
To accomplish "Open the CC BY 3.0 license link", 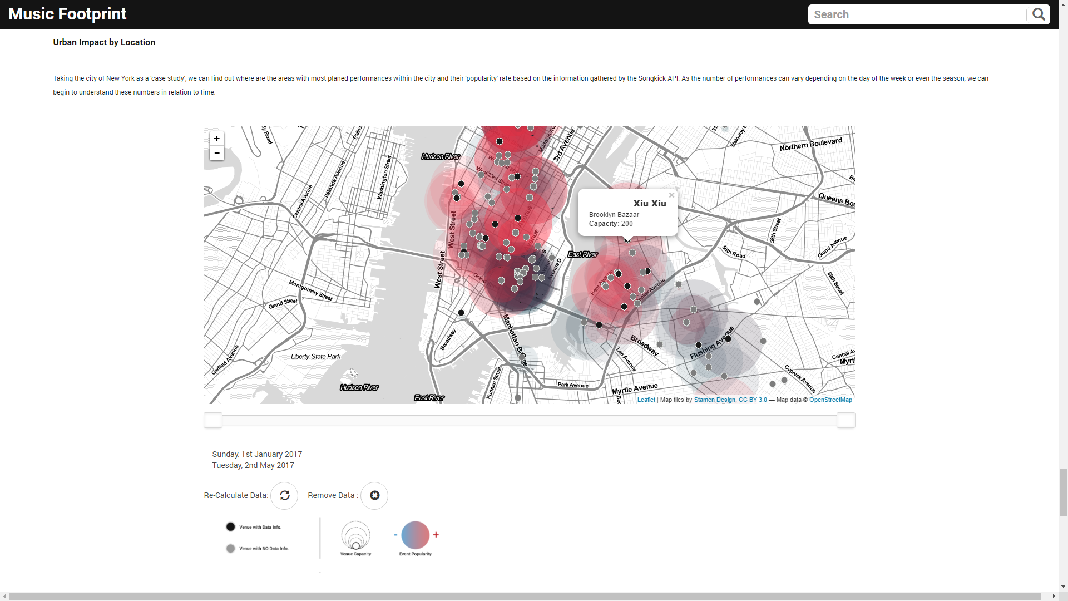I will click(753, 400).
